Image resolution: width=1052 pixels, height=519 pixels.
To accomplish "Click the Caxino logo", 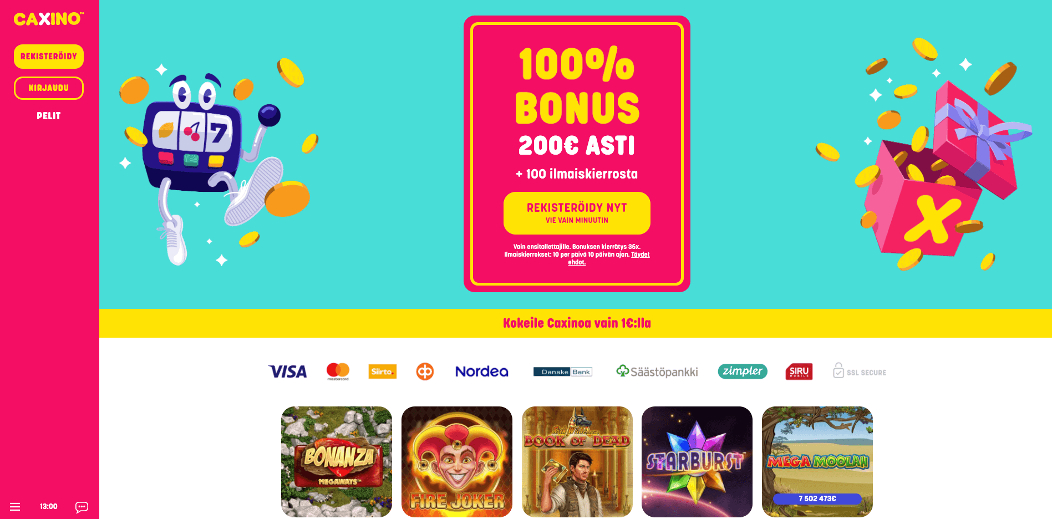I will click(x=49, y=19).
